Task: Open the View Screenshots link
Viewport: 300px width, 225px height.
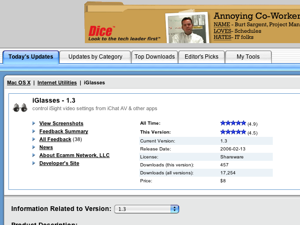Action: coord(61,123)
